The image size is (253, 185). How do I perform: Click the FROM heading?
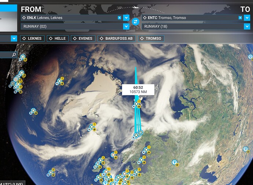coord(31,10)
